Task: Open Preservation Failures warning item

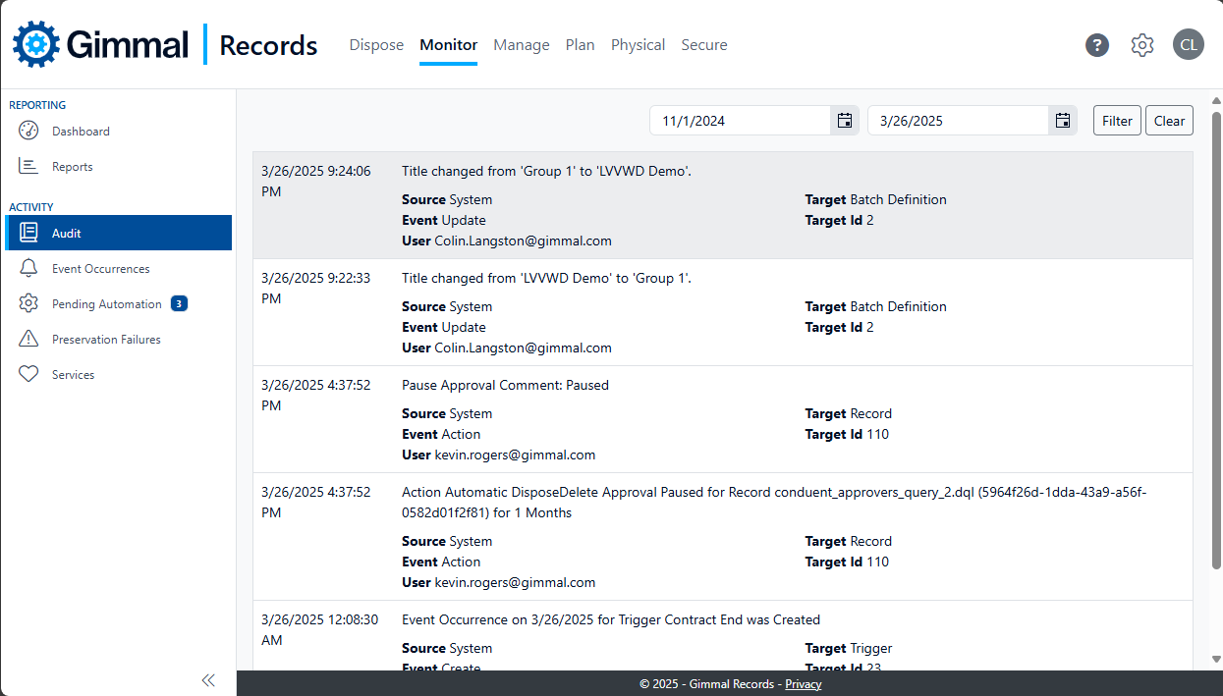Action: (106, 340)
